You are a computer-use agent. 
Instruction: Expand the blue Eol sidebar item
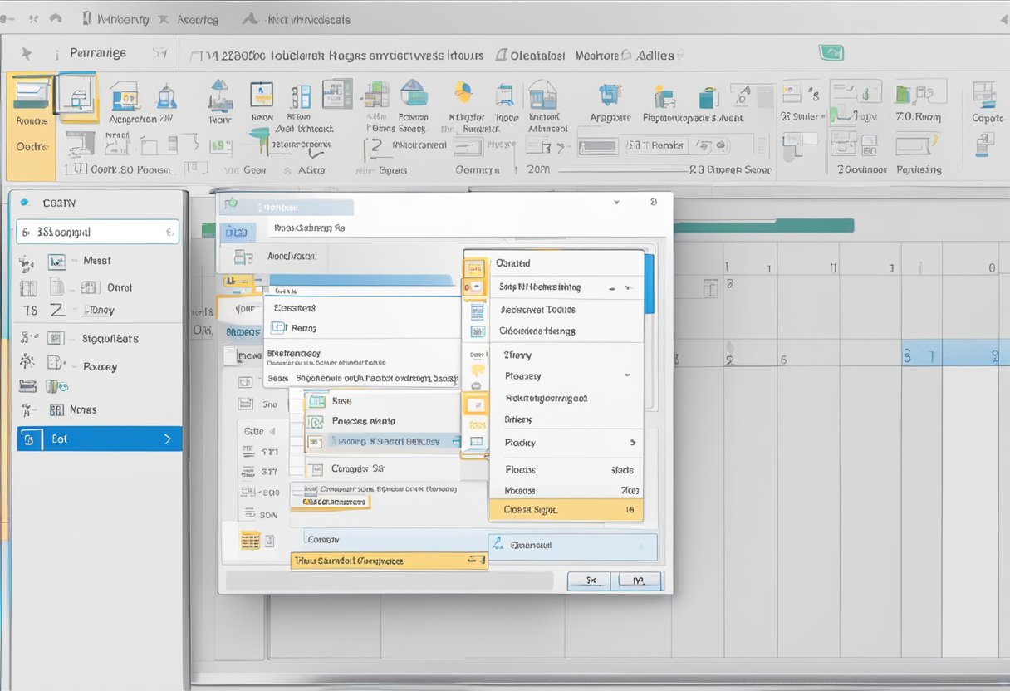pyautogui.click(x=166, y=439)
